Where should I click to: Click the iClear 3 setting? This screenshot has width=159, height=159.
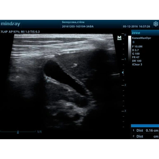pos(137,64)
